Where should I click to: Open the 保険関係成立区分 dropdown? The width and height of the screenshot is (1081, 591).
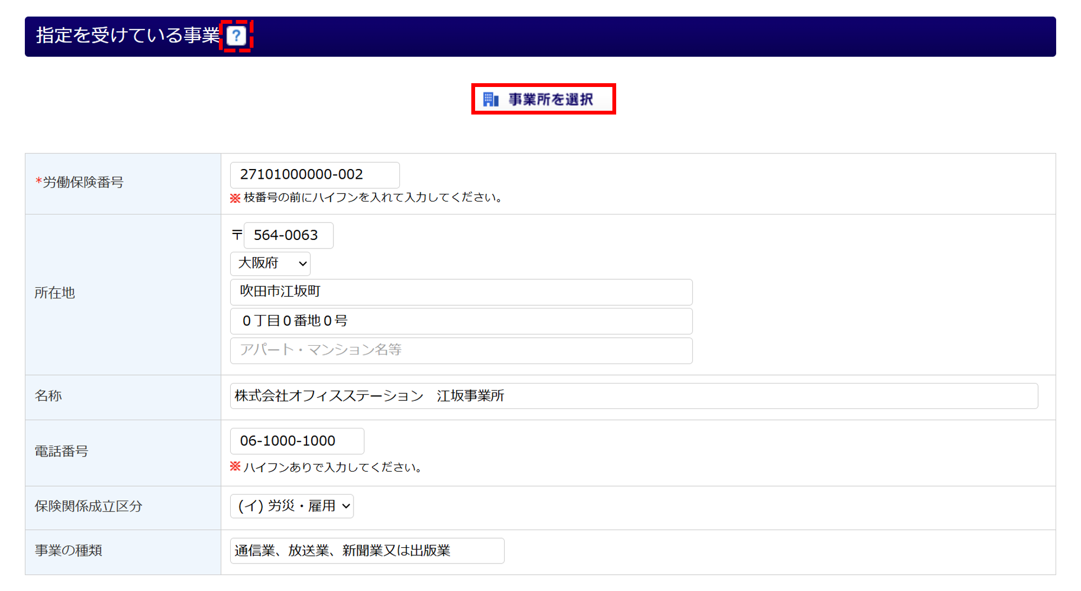tap(291, 506)
